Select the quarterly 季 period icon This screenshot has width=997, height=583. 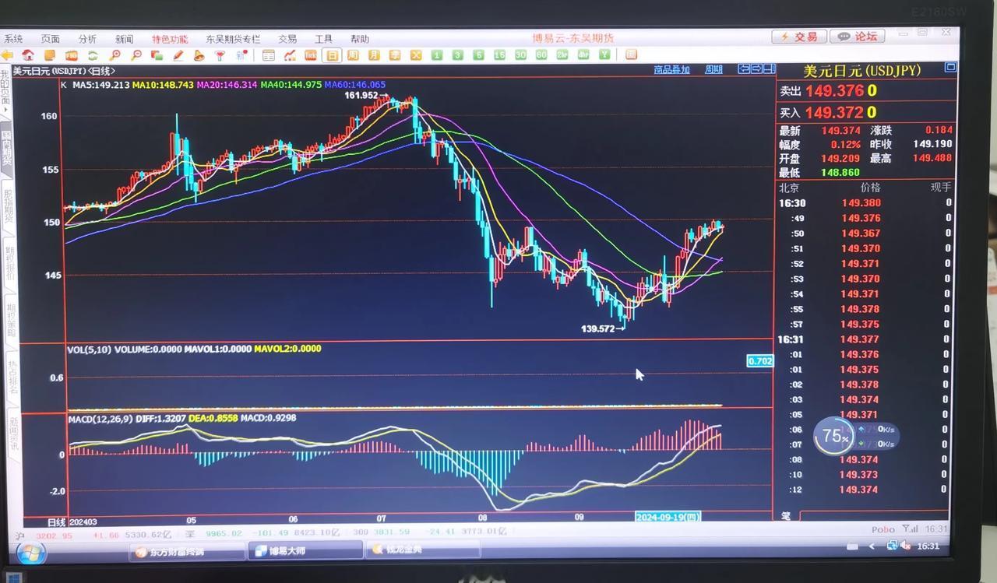[x=395, y=54]
